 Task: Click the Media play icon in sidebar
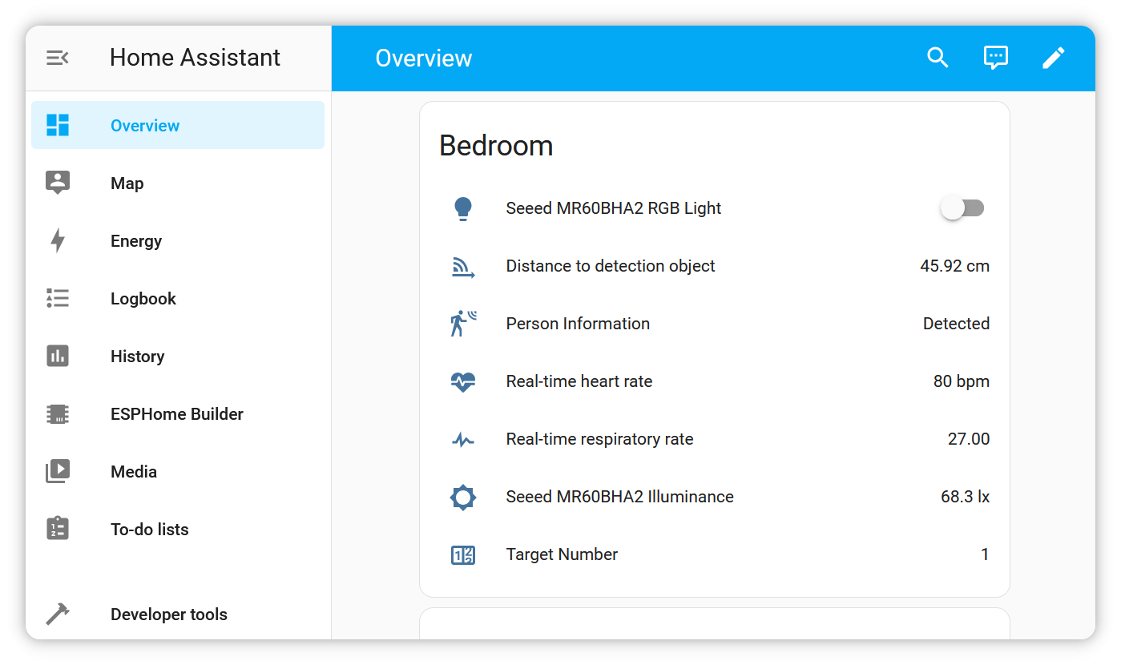tap(58, 471)
